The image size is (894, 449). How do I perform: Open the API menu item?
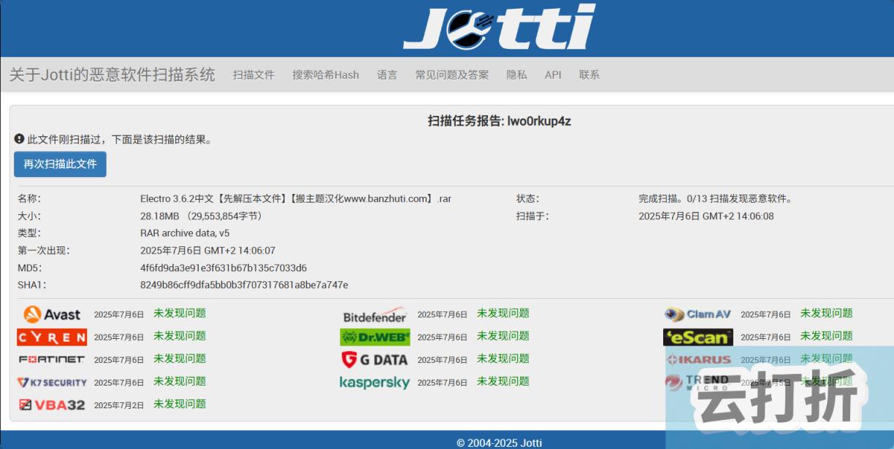pos(553,74)
